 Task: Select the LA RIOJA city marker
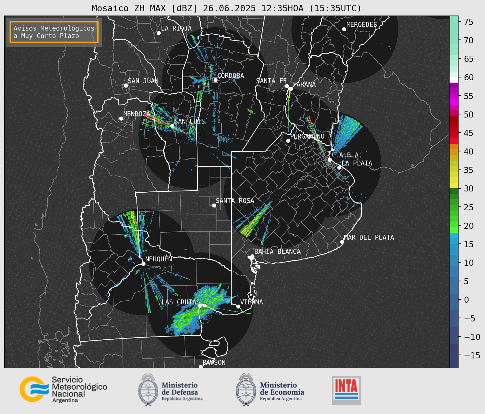pos(159,33)
